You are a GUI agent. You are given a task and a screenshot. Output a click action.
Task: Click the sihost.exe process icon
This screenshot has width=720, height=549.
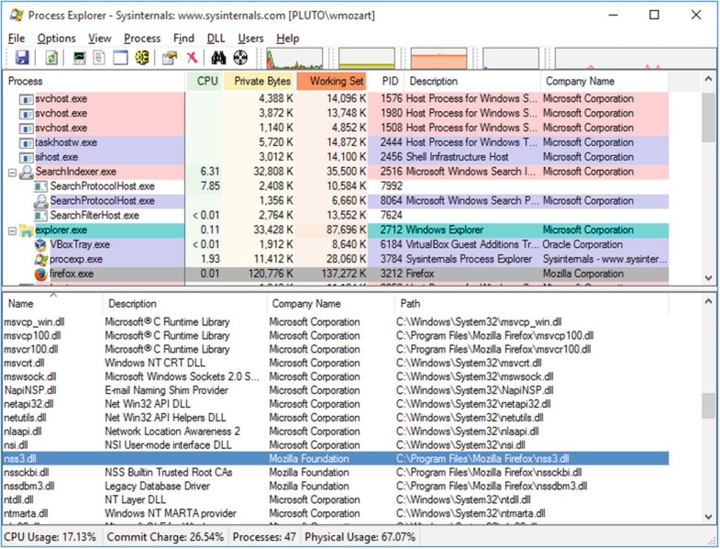[x=27, y=157]
